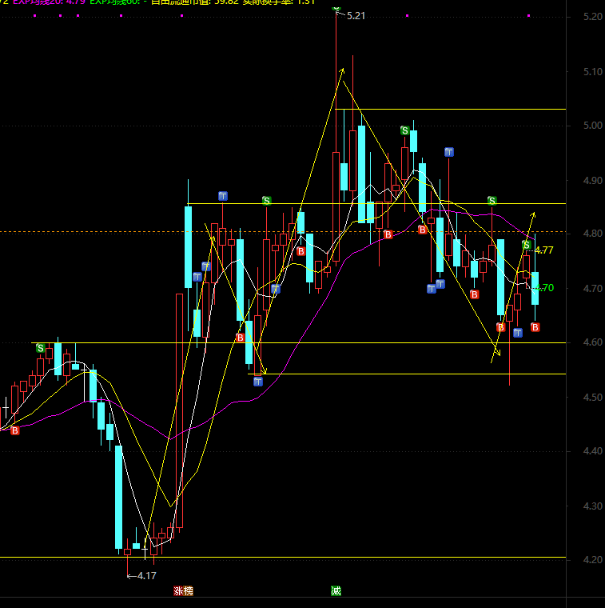
Task: Click the 4.30 tick on the price axis
Action: click(593, 506)
